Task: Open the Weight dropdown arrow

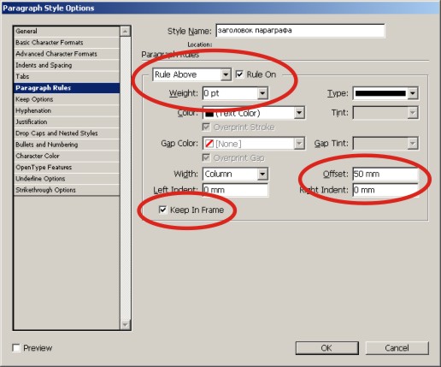Action: [262, 93]
